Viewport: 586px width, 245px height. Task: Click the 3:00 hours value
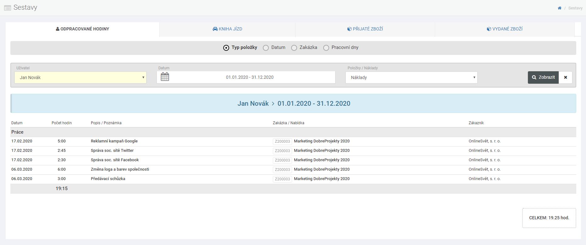point(62,179)
